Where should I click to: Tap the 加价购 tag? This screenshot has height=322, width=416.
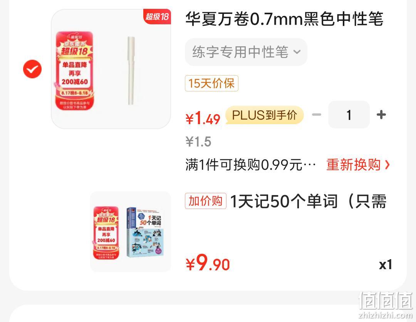point(206,201)
